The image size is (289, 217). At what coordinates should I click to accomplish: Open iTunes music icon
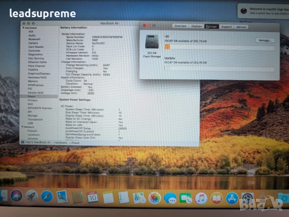pyautogui.click(x=201, y=198)
